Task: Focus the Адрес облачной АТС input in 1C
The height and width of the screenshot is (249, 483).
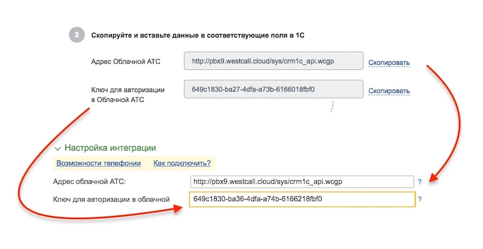Action: [302, 182]
